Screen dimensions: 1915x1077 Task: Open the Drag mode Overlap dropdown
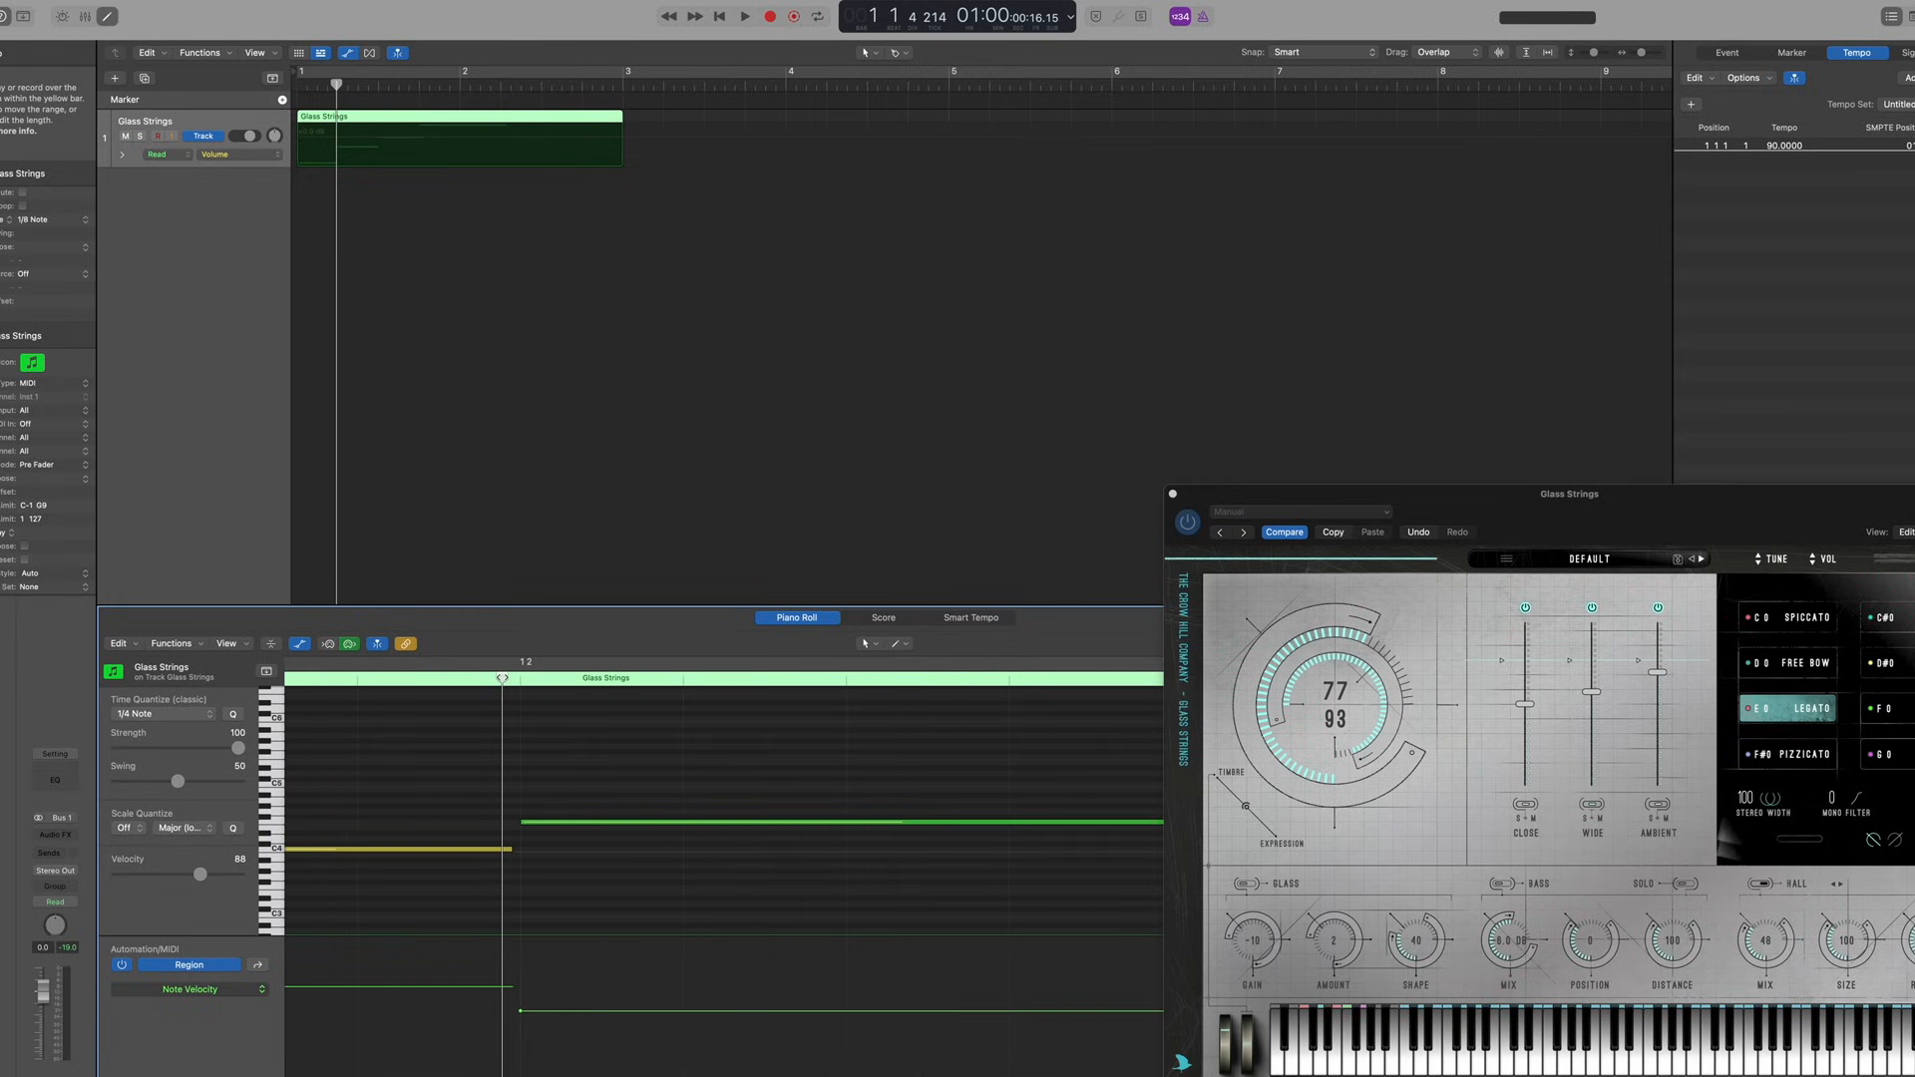click(x=1446, y=52)
